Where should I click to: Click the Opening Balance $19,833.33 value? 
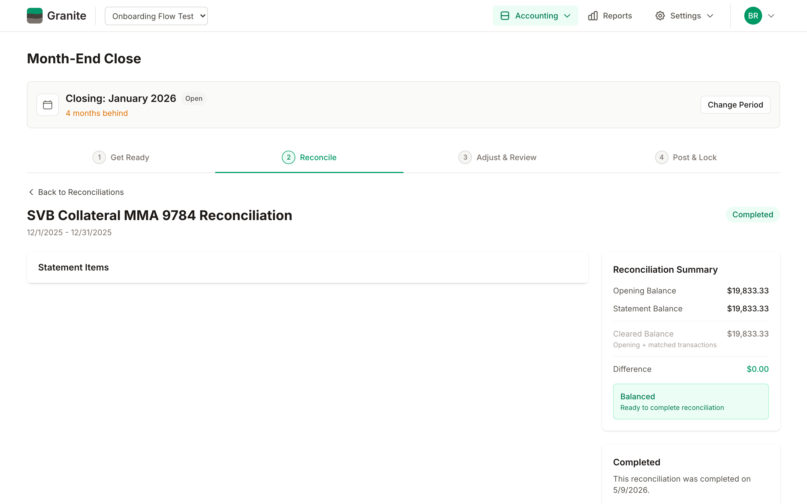point(748,291)
